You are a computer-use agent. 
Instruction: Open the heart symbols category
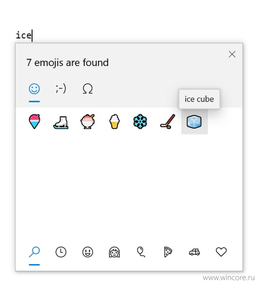point(221,252)
